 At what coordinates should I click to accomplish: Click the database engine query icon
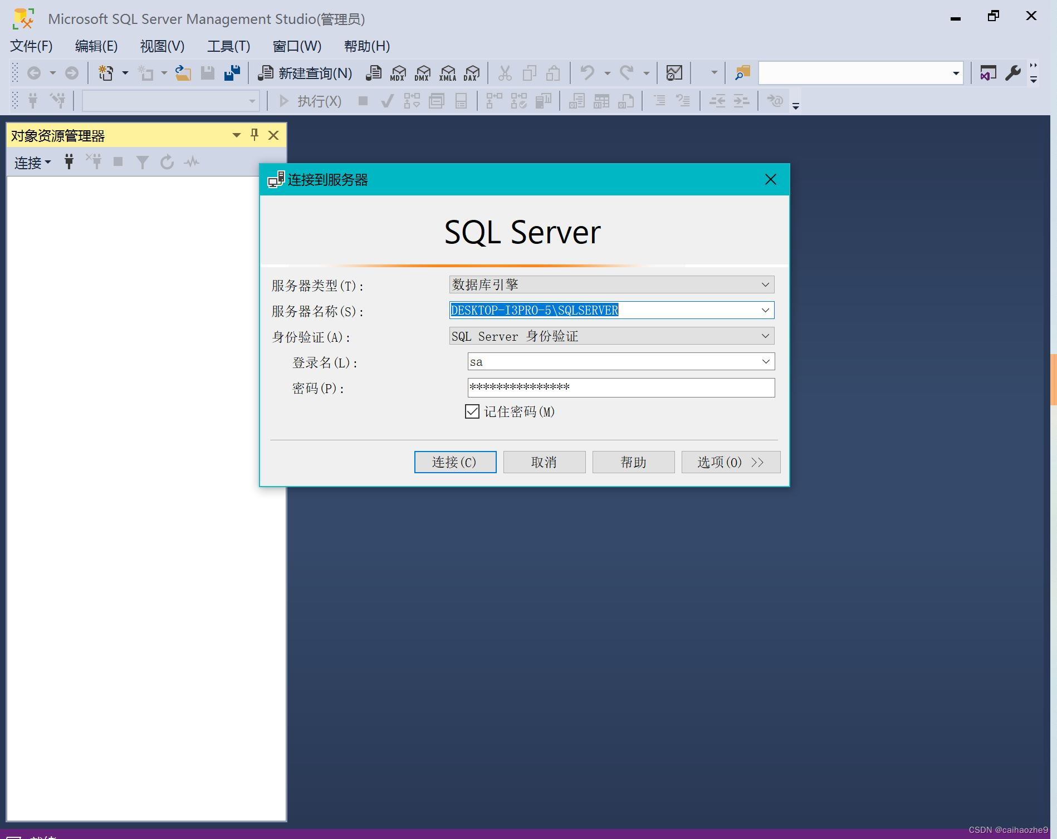(374, 73)
